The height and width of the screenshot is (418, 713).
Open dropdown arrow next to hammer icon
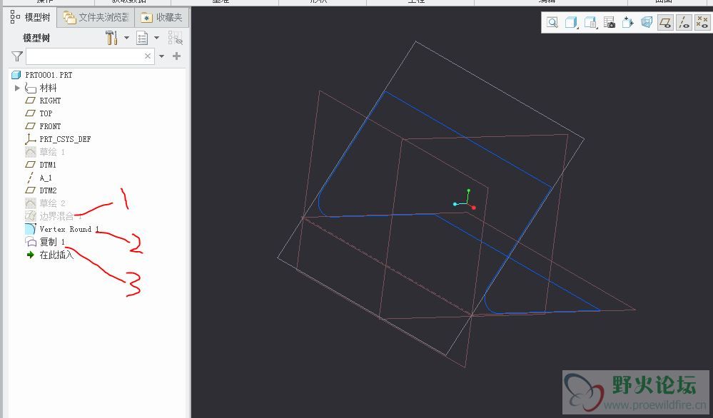(x=126, y=38)
